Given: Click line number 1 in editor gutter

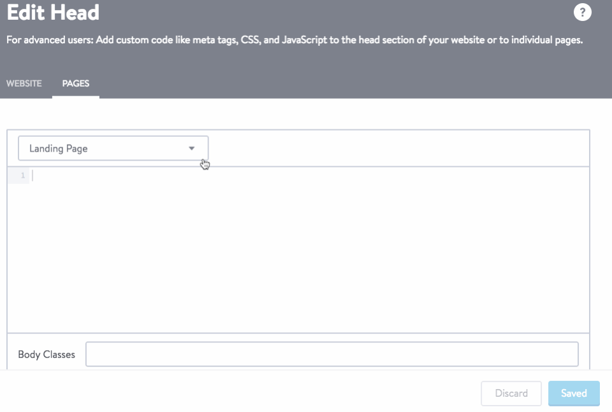Looking at the screenshot, I should pos(23,175).
